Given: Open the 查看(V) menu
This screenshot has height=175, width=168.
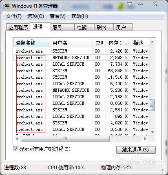Looking at the screenshot, I should point(57,16).
